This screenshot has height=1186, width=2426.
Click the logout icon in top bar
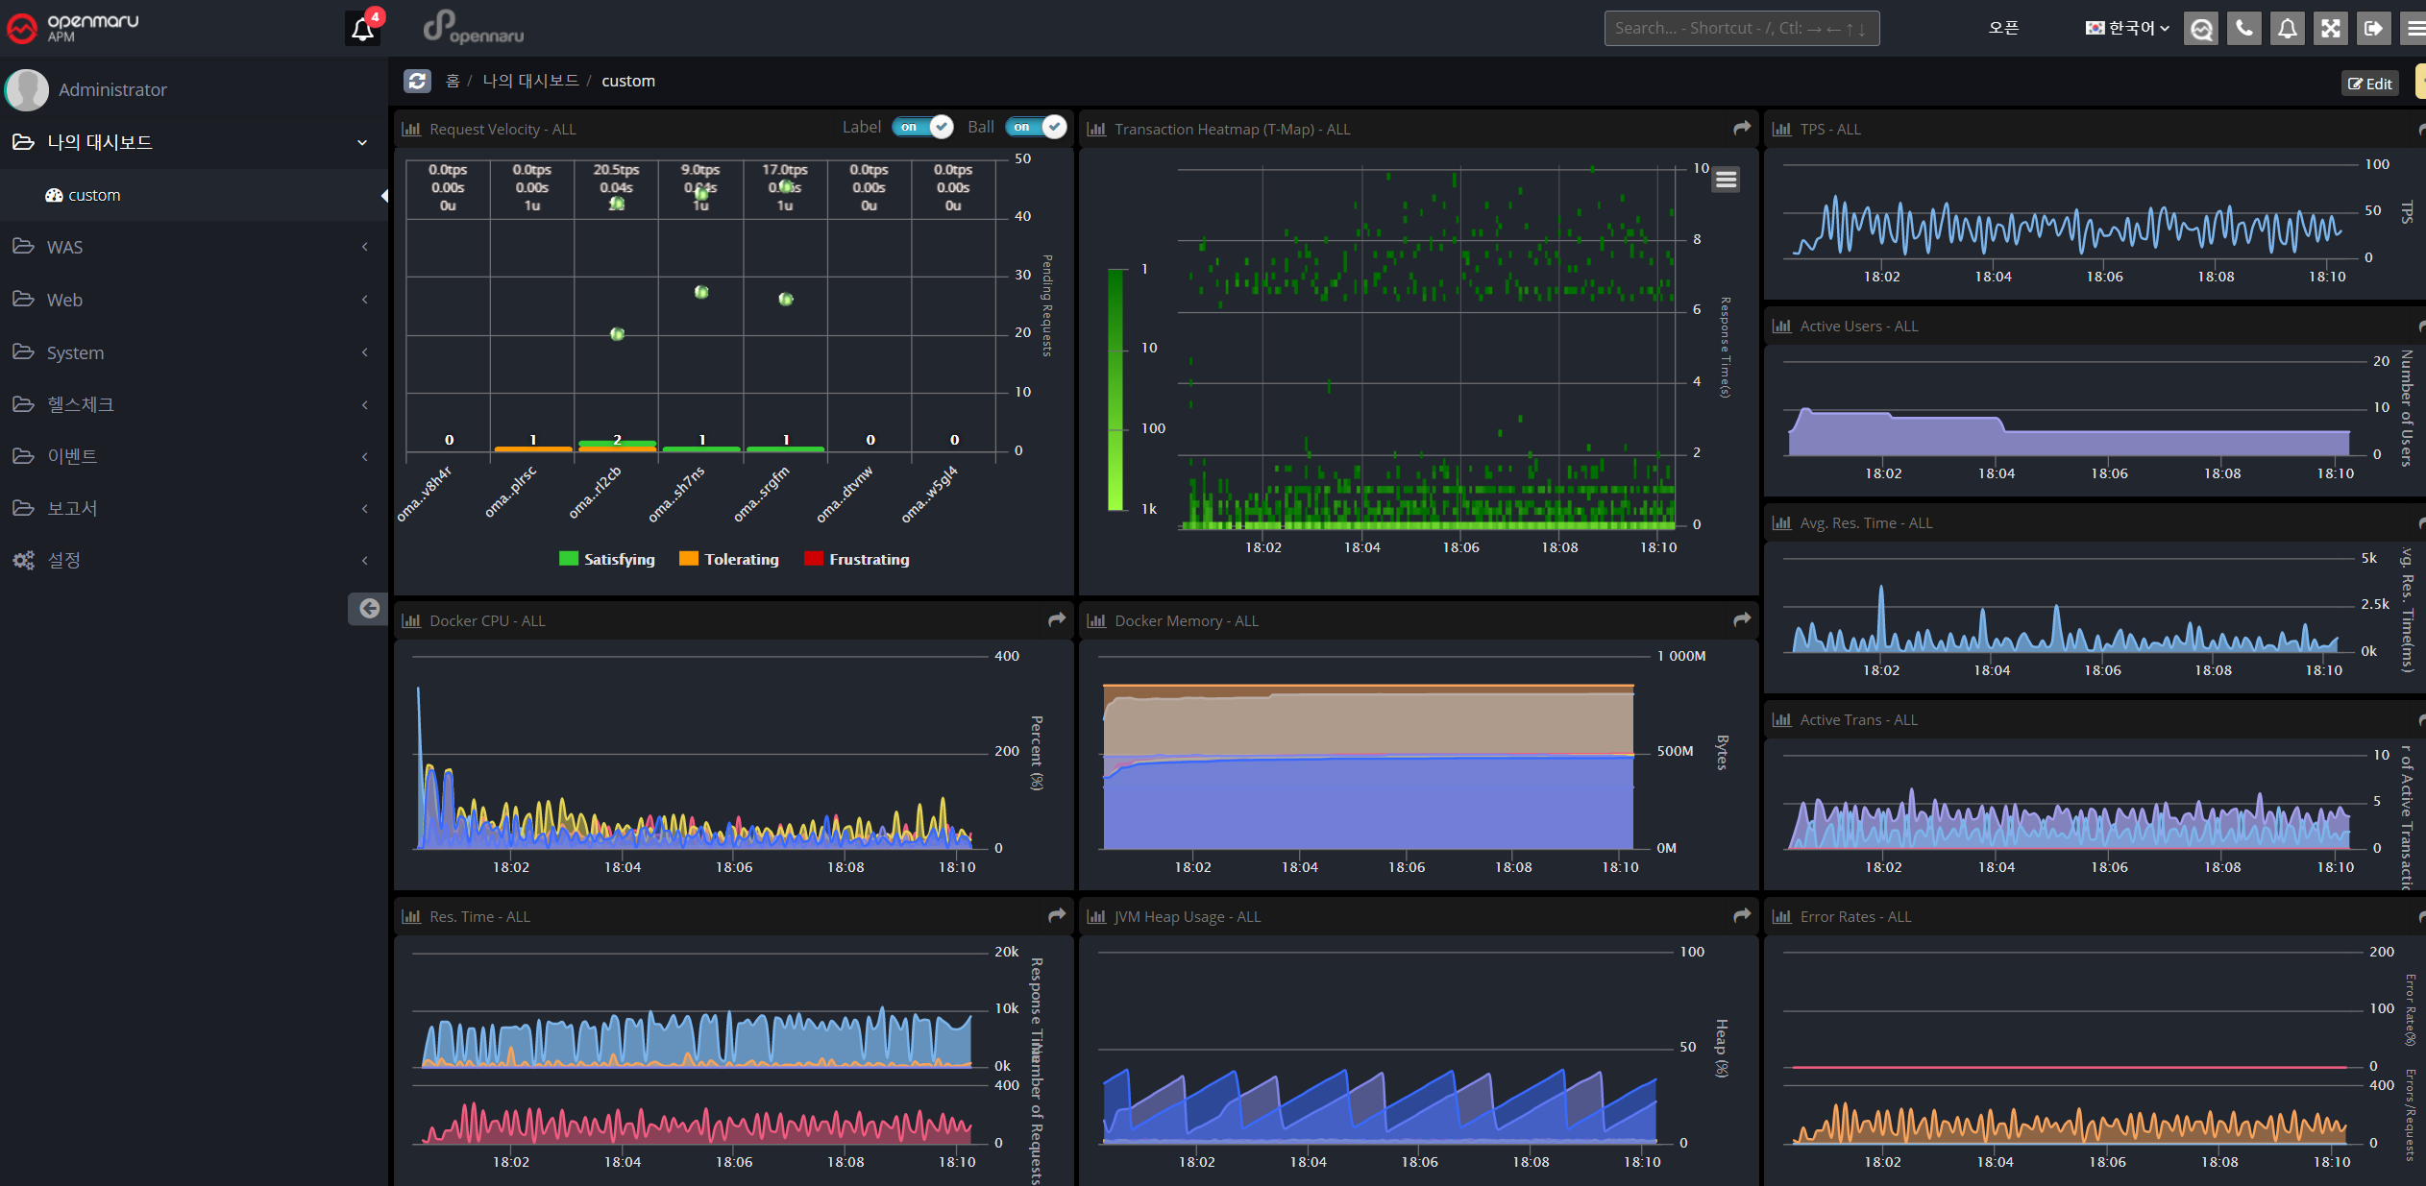point(2373,28)
